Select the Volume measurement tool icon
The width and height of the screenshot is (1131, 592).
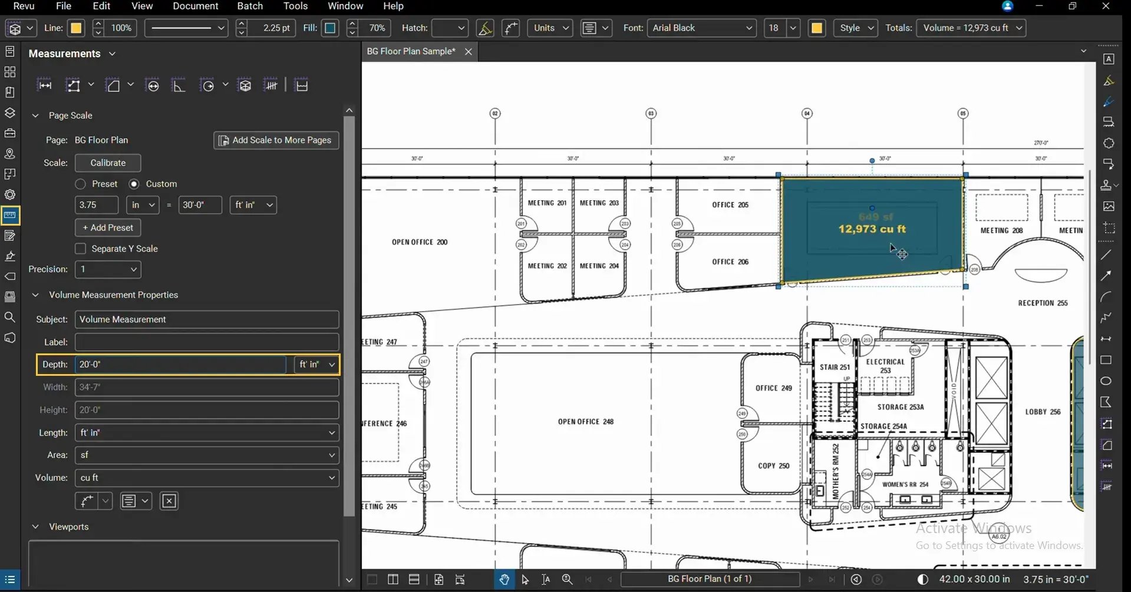pyautogui.click(x=245, y=85)
